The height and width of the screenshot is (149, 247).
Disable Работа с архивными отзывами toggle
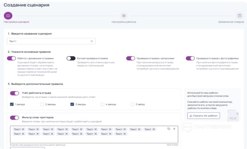pyautogui.click(x=11, y=58)
